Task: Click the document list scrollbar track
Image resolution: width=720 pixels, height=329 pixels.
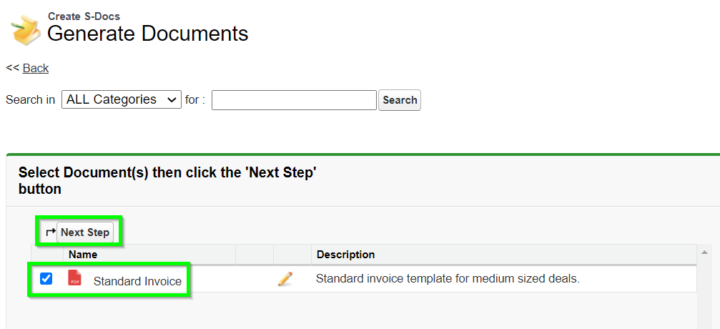Action: (x=704, y=294)
